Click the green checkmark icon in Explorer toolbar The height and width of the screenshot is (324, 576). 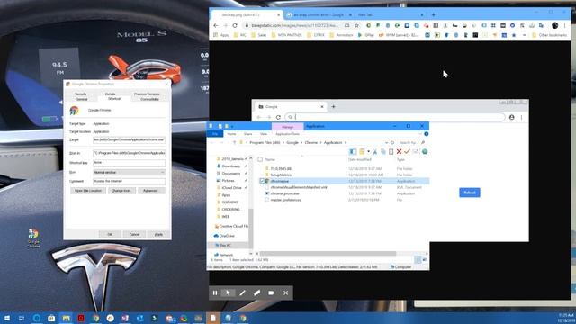coord(407,151)
